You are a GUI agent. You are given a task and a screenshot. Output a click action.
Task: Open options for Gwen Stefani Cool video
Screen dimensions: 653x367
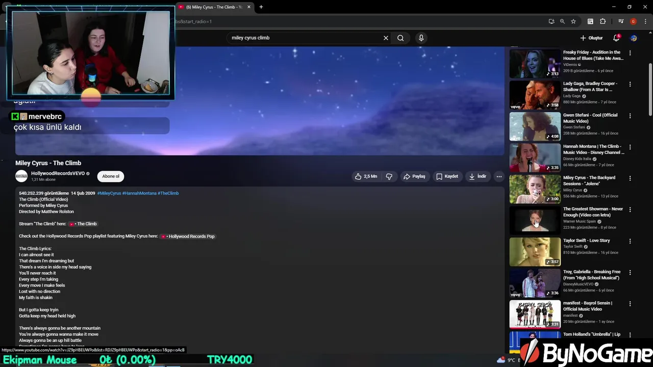click(x=630, y=116)
